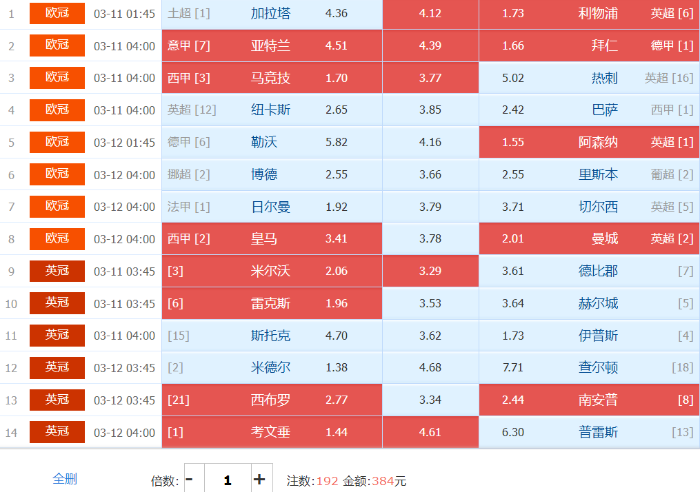Click the 全删 delete-all link
Image resolution: width=700 pixels, height=492 pixels.
click(x=65, y=479)
